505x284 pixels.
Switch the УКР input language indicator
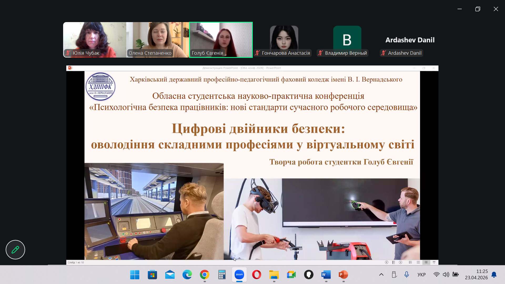pos(421,275)
